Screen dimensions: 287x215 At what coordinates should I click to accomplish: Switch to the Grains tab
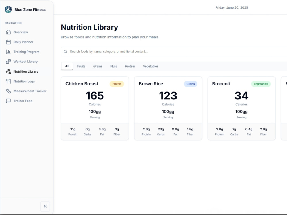98,66
